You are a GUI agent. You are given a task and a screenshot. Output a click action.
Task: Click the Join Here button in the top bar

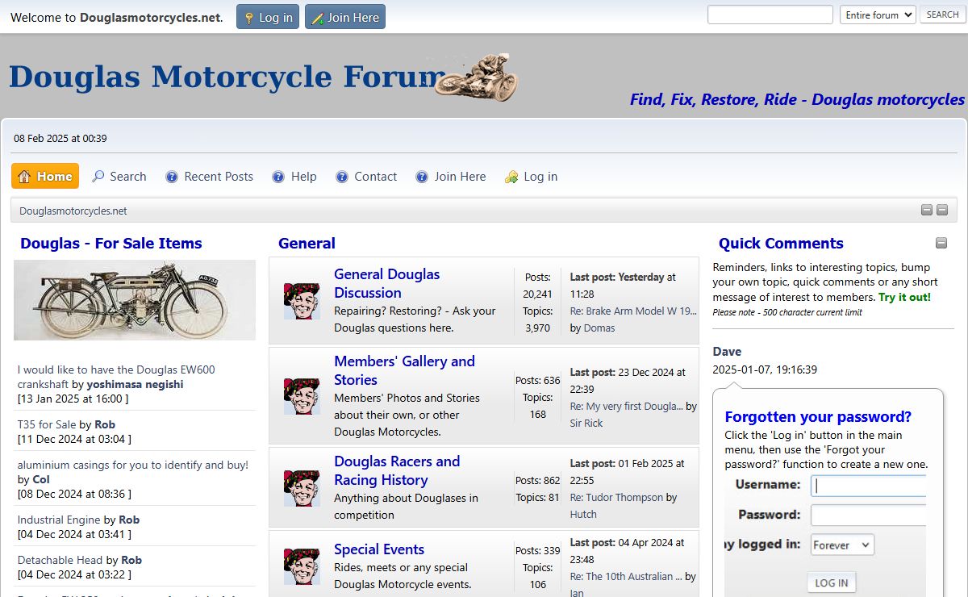[345, 17]
